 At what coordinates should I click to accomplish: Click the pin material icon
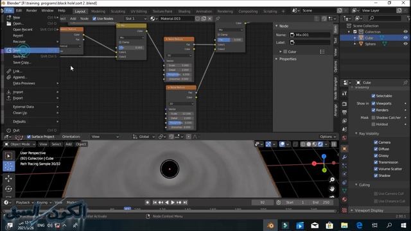click(218, 19)
